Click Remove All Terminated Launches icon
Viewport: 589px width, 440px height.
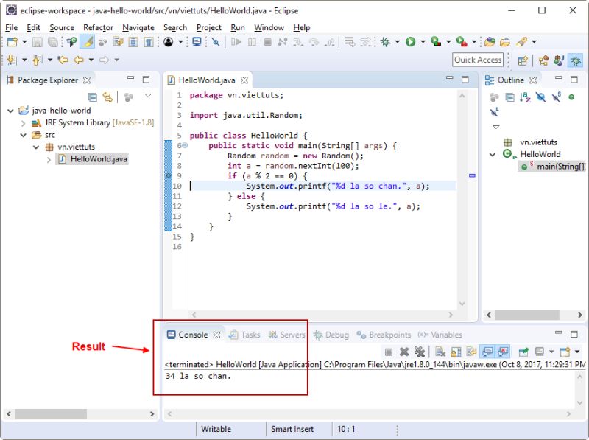(x=419, y=352)
